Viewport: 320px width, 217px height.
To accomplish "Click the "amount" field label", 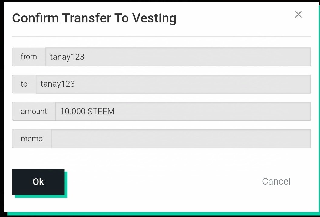I will coord(34,111).
